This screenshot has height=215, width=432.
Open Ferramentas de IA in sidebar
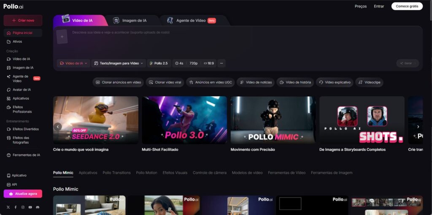[23, 155]
